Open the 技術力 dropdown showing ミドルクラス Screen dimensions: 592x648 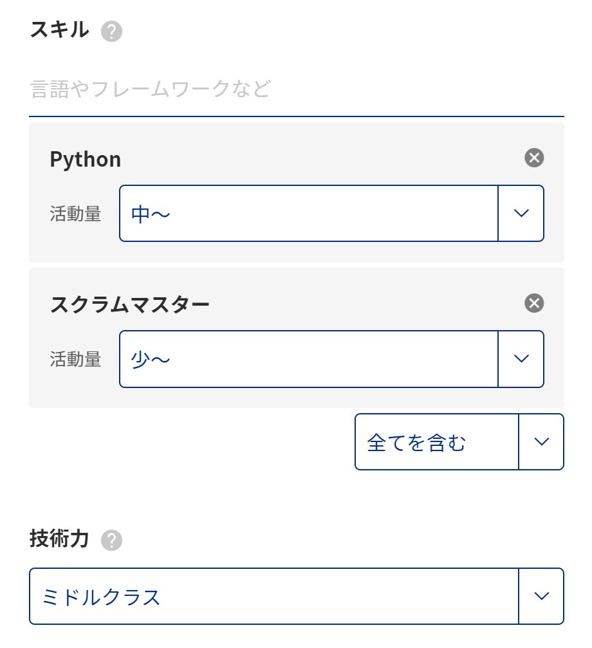pyautogui.click(x=296, y=597)
